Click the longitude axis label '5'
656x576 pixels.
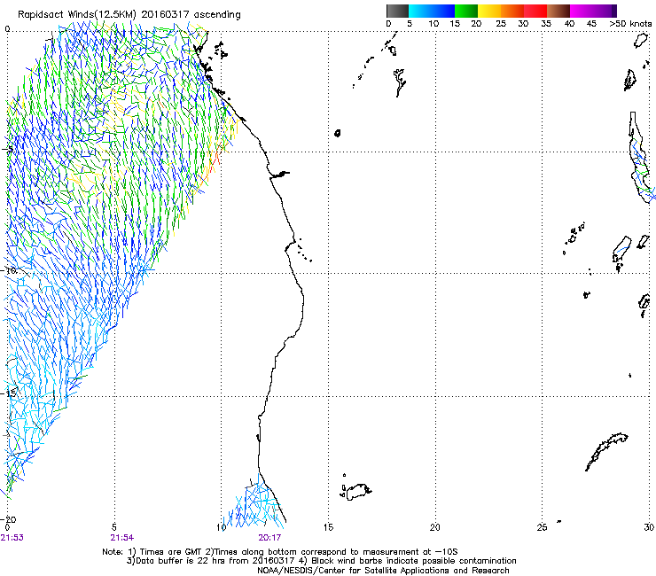pyautogui.click(x=114, y=527)
